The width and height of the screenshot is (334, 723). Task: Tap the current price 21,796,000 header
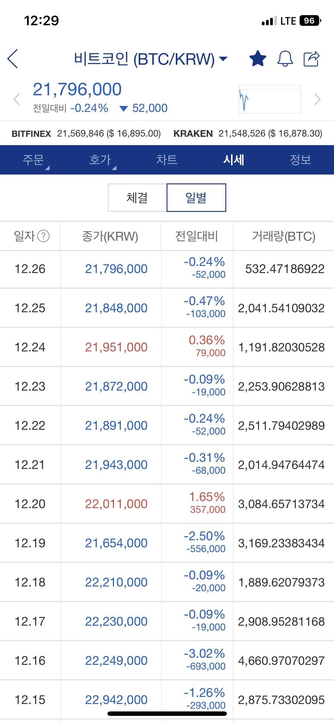pos(77,89)
